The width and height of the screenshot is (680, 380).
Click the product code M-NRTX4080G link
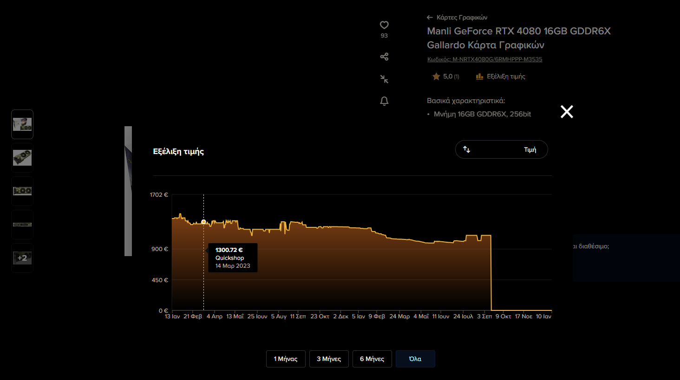(x=484, y=59)
